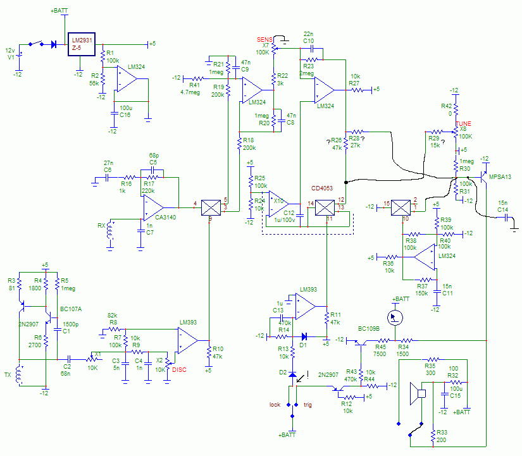
Task: Select the CA3140 op-amp symbol
Action: click(x=154, y=208)
